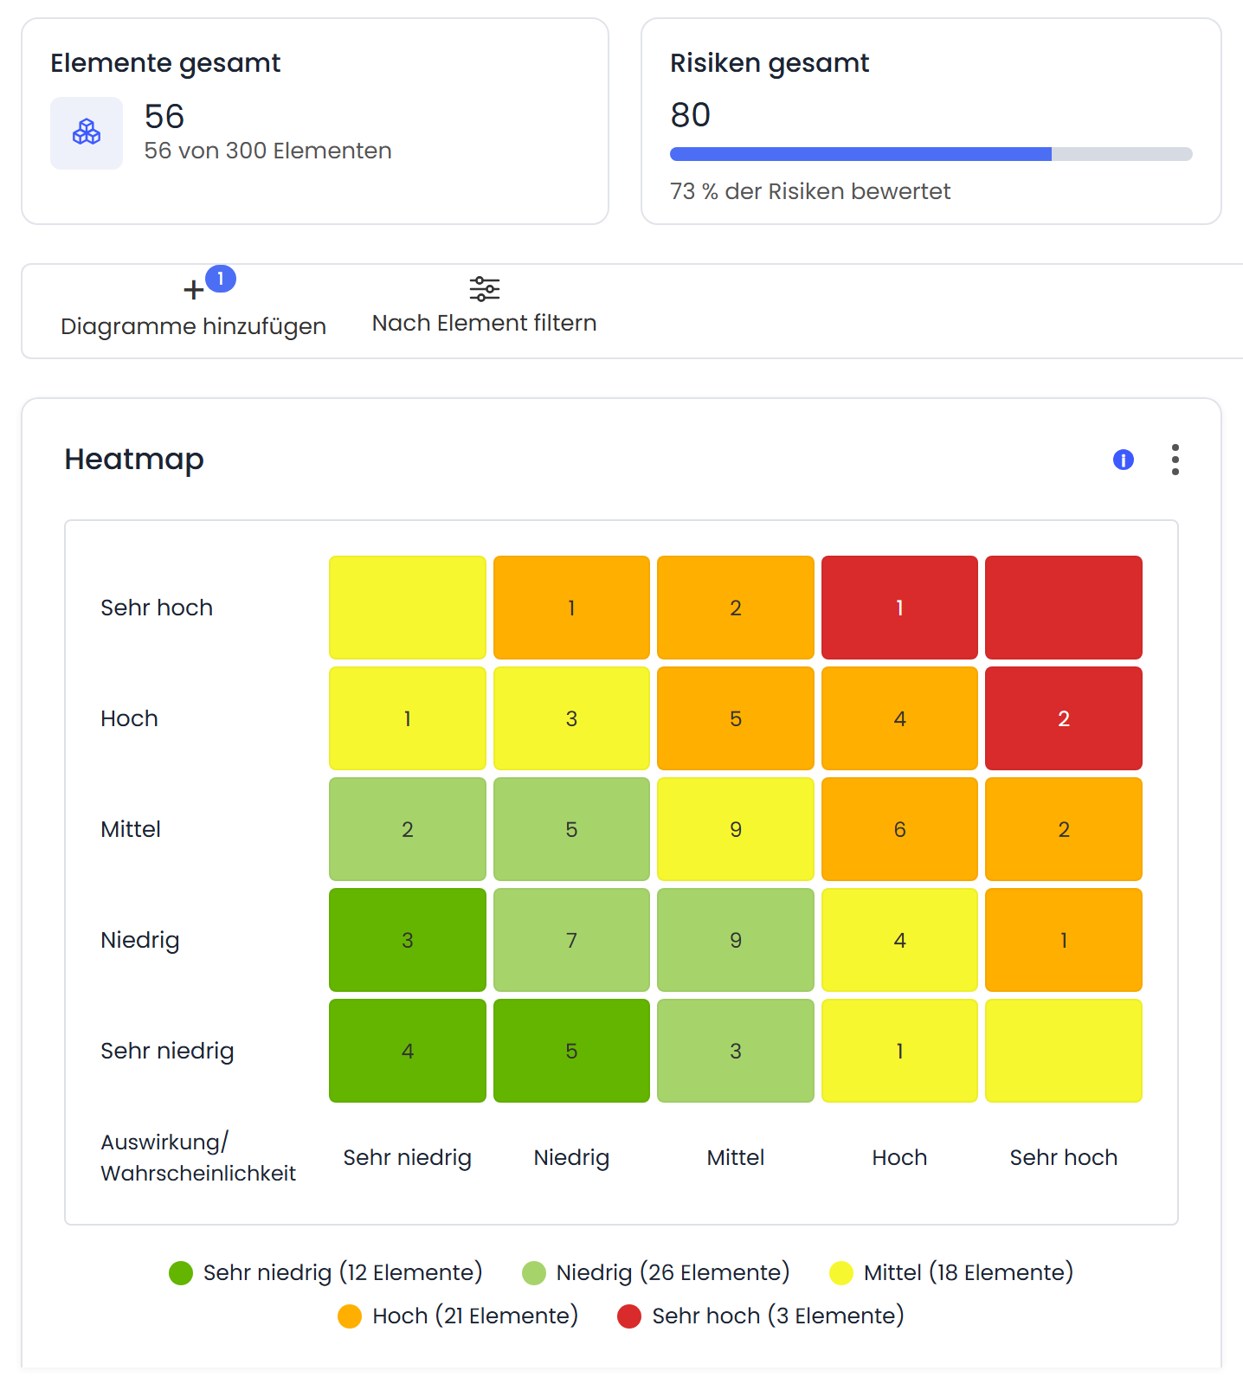
Task: Select cell Sehr hoch impact, Niedrig probability
Action: 571,608
